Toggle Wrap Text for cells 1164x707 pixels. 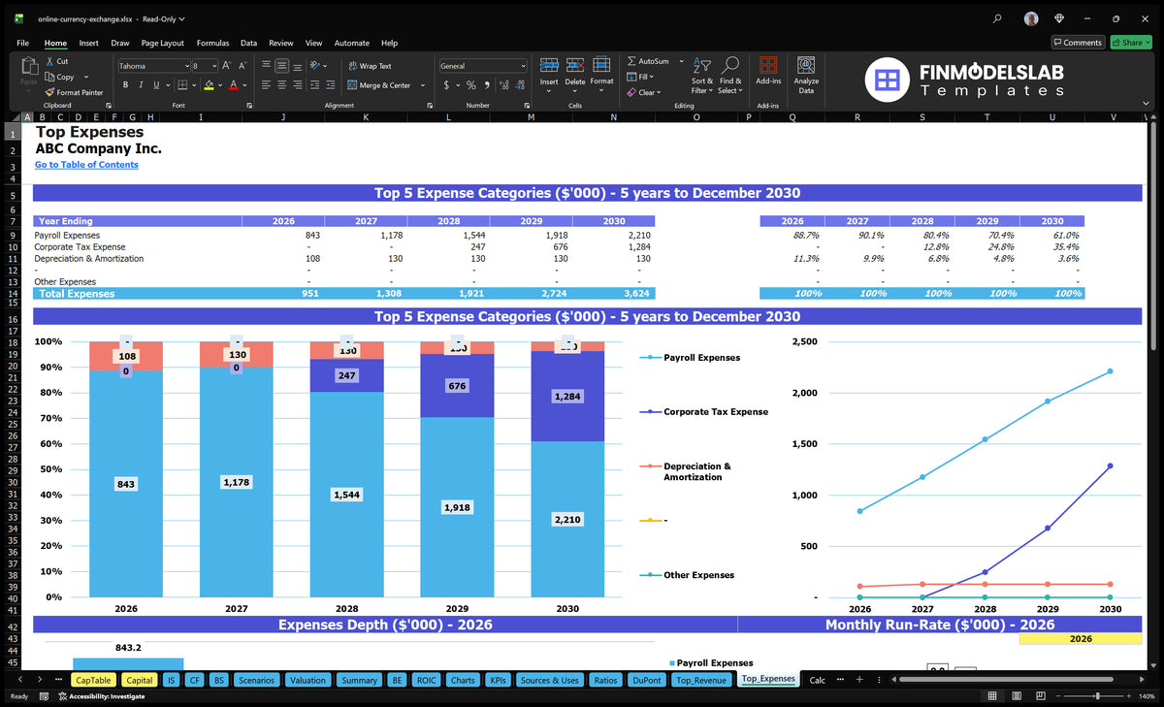click(370, 66)
